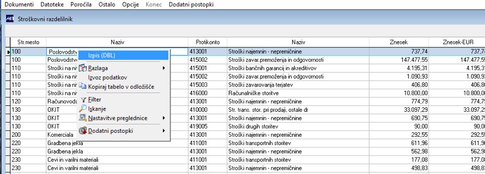Click Znesek 611,96 cell

coord(399,143)
